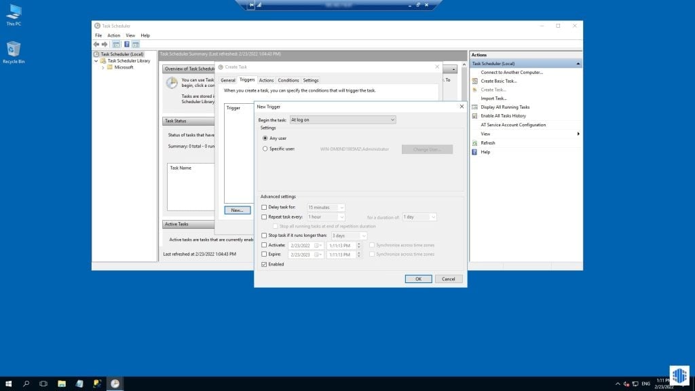Uncheck the Enabled checkbox
This screenshot has height=391, width=695.
(263, 264)
